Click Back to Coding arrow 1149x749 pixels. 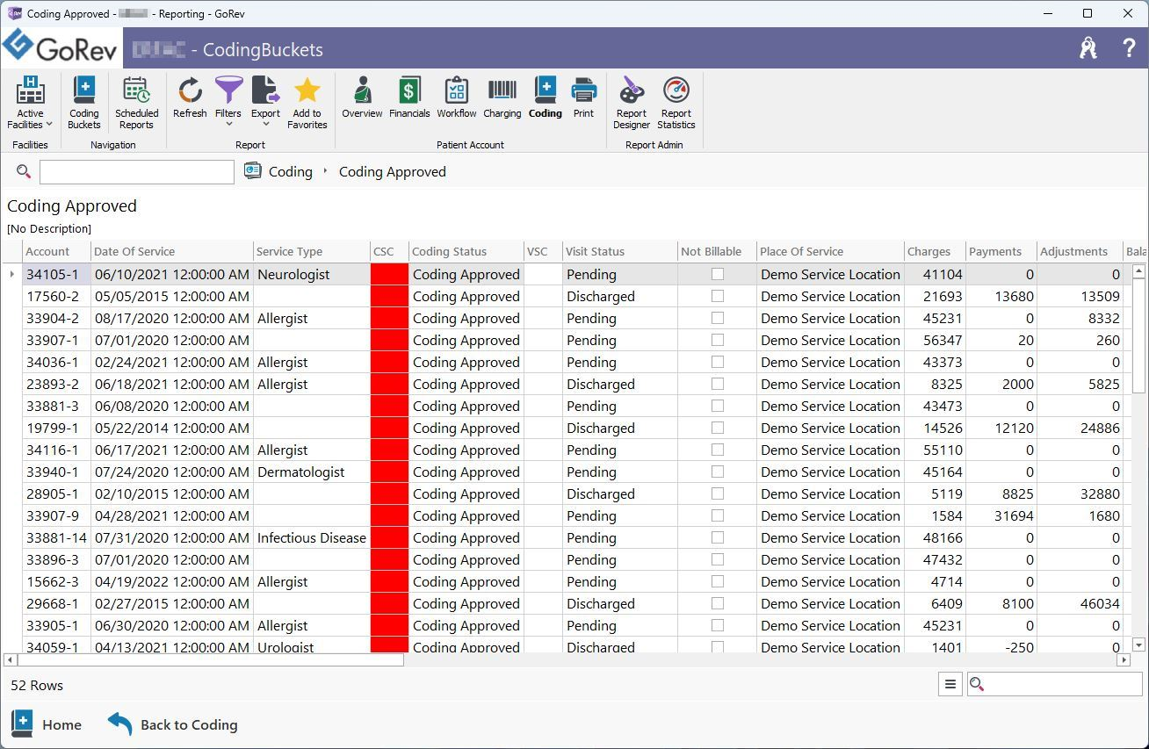tap(119, 724)
